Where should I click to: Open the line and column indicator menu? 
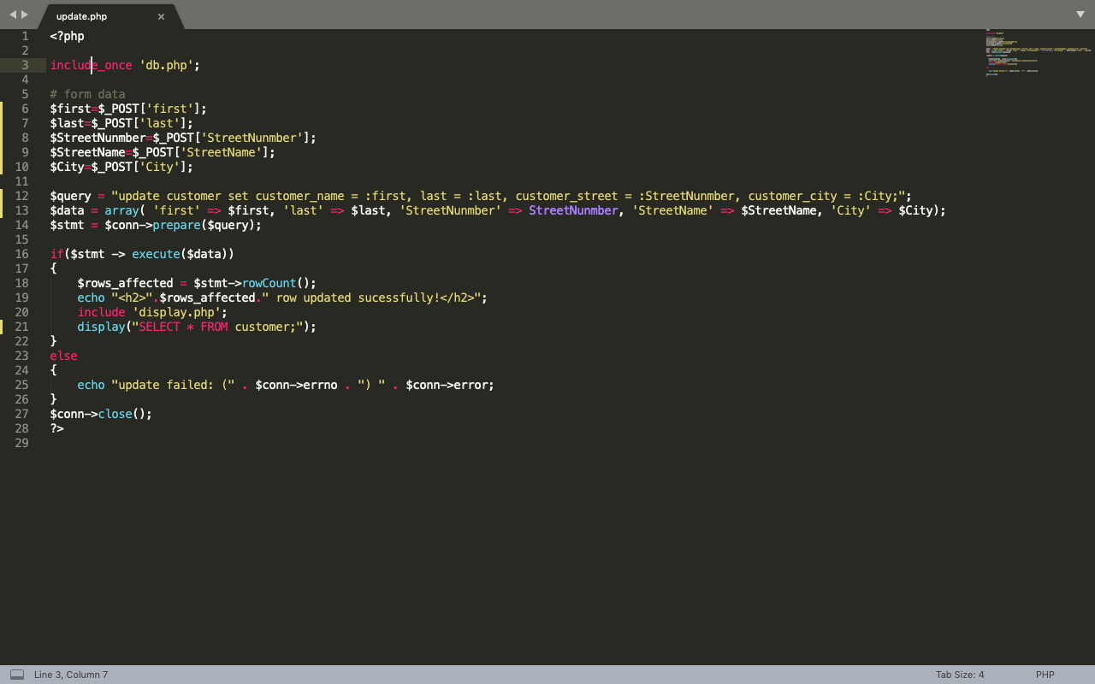[70, 675]
